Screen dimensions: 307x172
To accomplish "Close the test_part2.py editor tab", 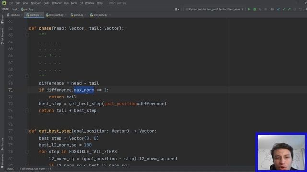I will (x=110, y=15).
